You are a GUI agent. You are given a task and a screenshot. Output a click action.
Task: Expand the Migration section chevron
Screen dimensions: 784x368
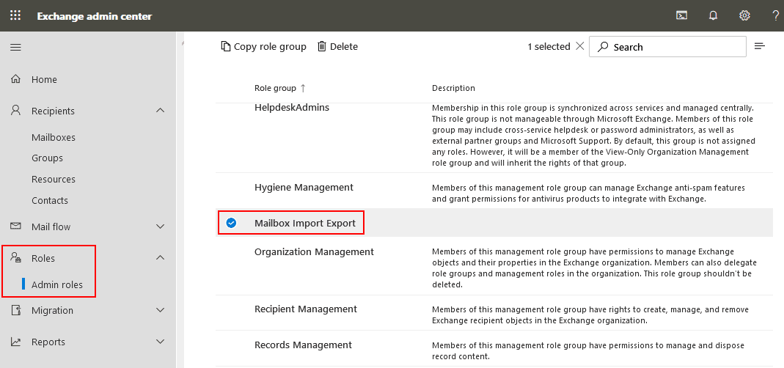161,310
